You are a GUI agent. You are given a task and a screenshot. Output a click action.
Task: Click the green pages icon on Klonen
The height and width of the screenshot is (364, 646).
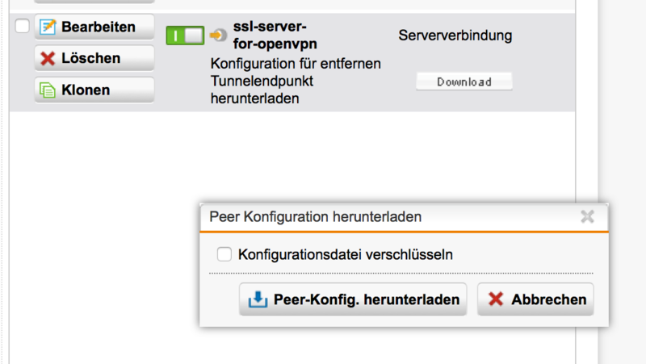tap(48, 90)
